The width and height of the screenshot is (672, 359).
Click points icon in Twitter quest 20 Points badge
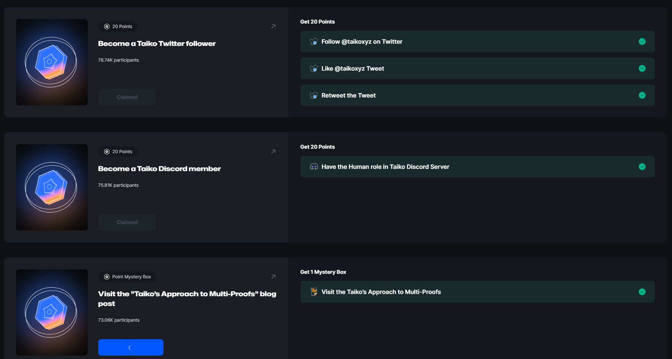point(107,27)
